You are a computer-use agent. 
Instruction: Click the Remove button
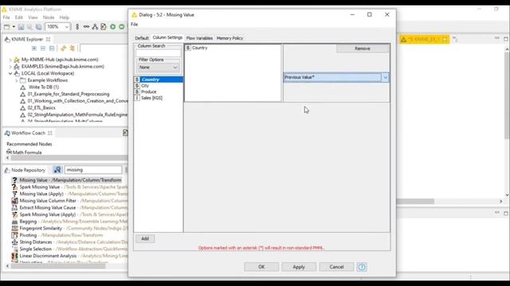[363, 48]
